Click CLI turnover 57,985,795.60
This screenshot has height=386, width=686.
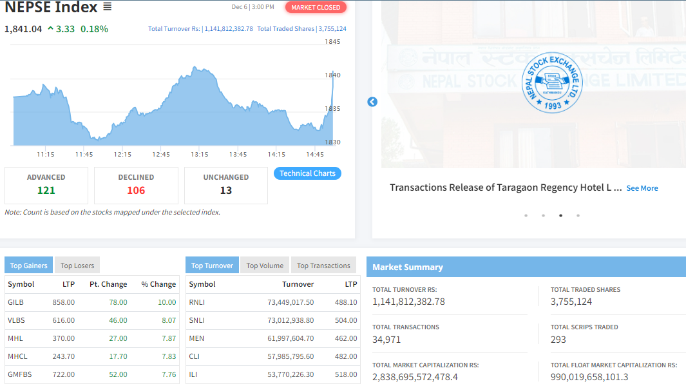pyautogui.click(x=291, y=356)
